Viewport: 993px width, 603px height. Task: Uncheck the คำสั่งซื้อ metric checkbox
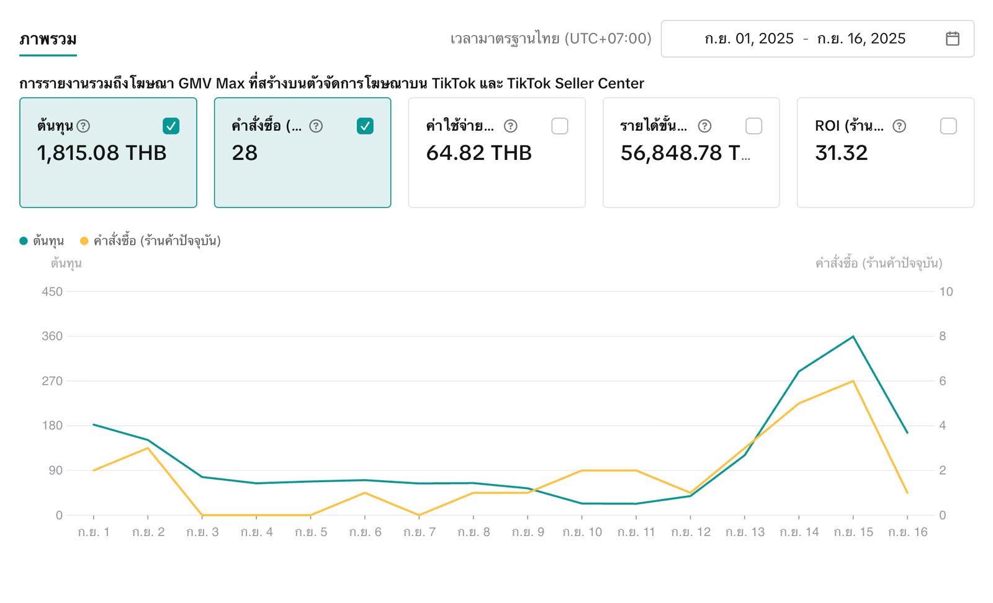[x=365, y=126]
